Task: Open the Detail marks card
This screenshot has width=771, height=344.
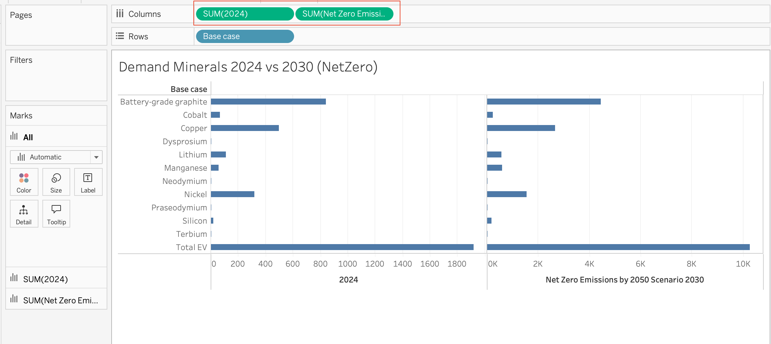Action: [24, 214]
